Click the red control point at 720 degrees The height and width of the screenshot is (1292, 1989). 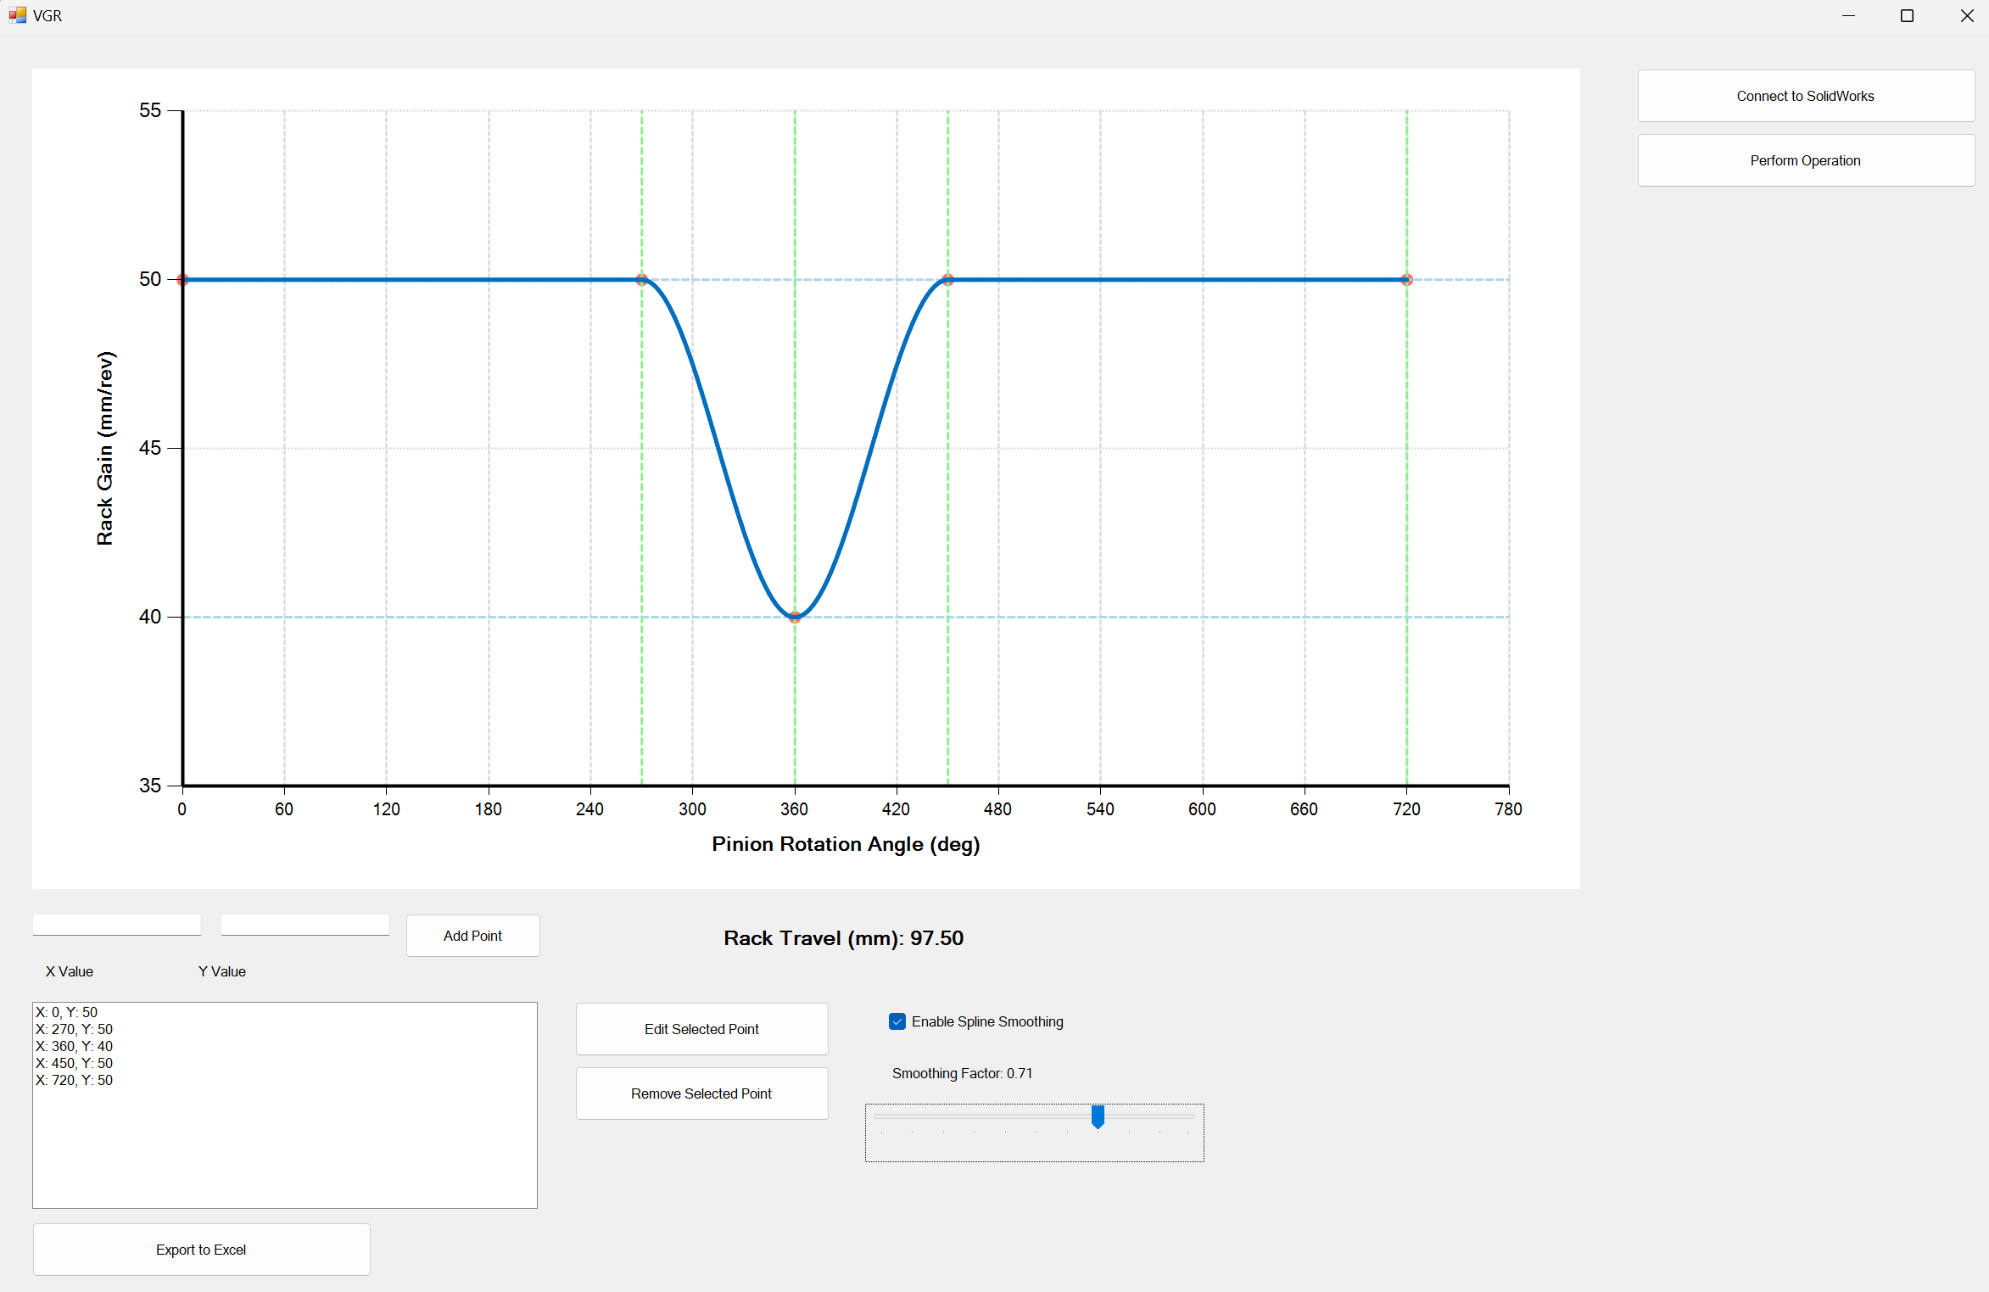[1406, 279]
